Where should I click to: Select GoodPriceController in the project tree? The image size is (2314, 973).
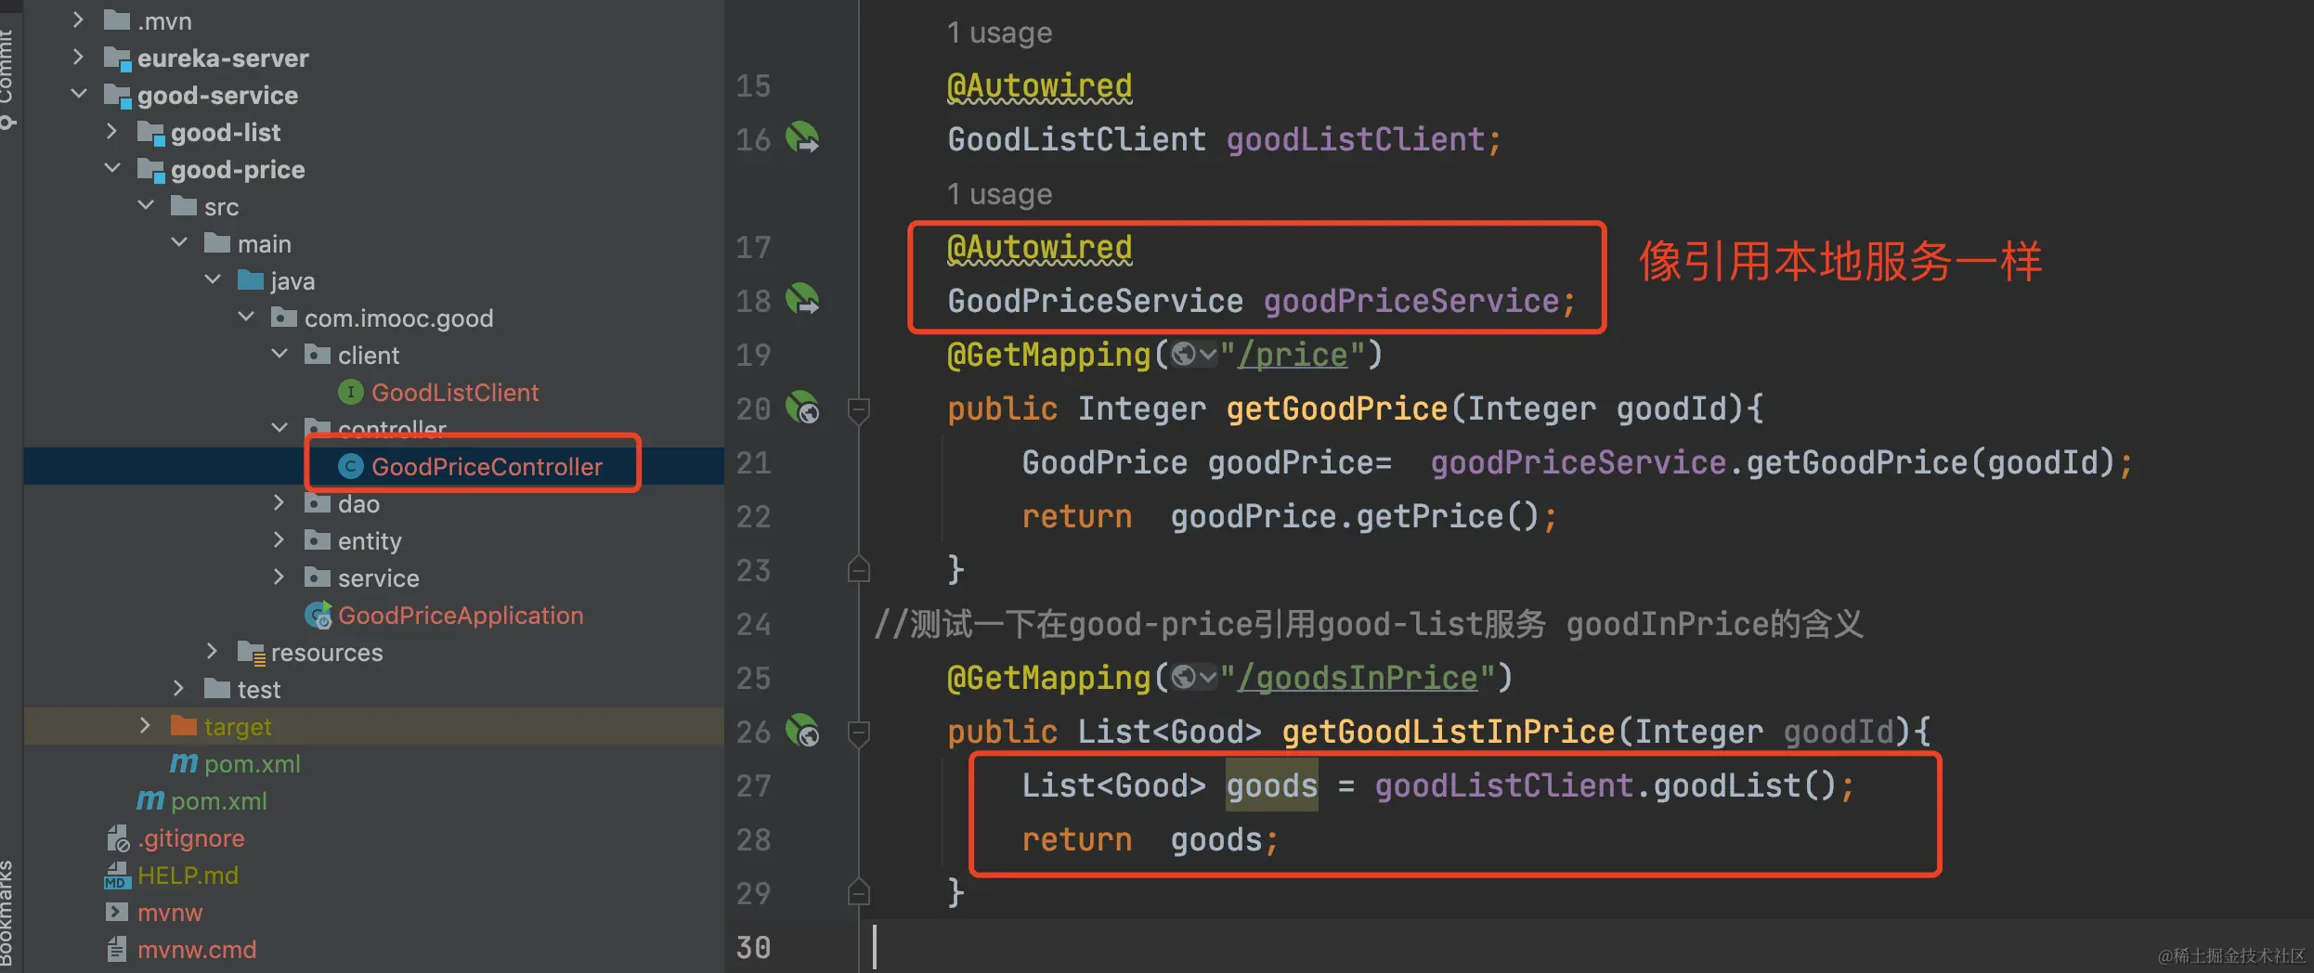[x=373, y=466]
